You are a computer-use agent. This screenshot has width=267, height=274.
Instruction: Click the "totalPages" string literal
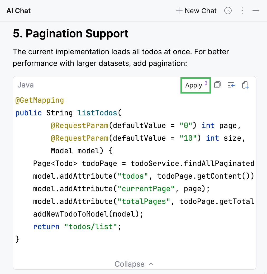[144, 201]
